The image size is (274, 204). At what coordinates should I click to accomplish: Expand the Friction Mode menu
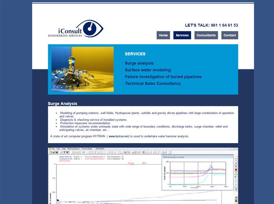point(87,148)
